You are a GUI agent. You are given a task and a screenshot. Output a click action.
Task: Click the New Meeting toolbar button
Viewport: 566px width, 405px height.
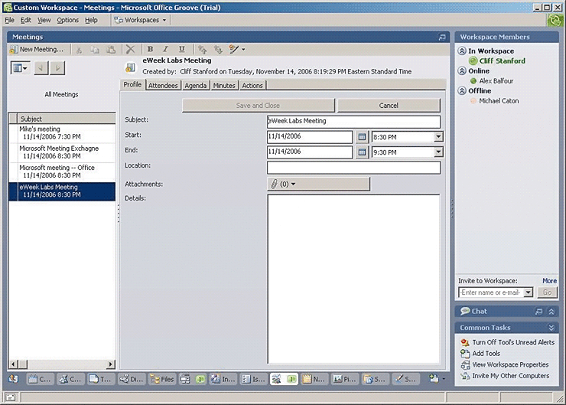coord(37,50)
